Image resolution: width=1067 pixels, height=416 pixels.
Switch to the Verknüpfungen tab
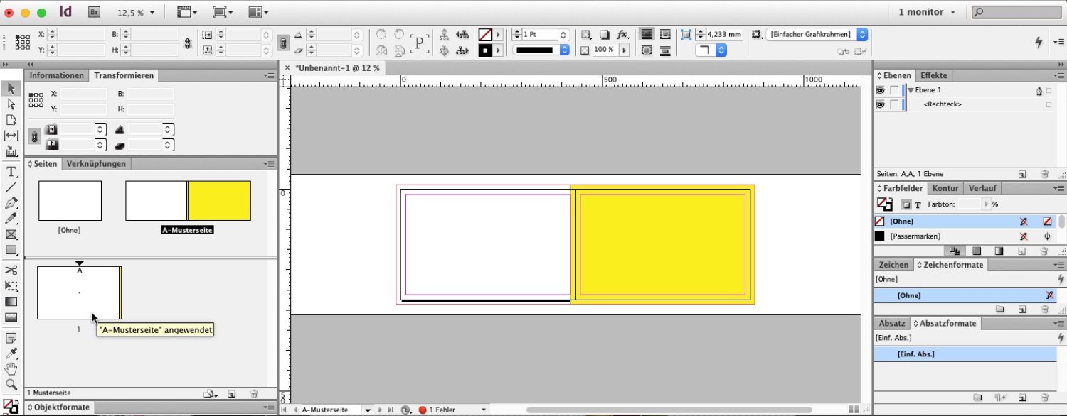pos(96,164)
